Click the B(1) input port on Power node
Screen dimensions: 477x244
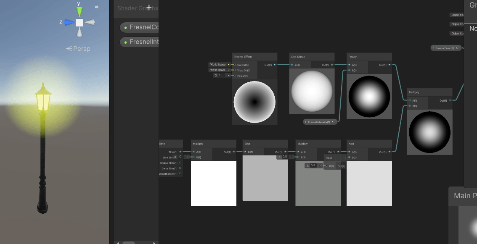point(349,70)
